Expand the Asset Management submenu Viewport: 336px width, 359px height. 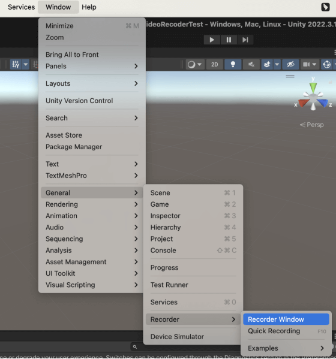click(x=92, y=262)
